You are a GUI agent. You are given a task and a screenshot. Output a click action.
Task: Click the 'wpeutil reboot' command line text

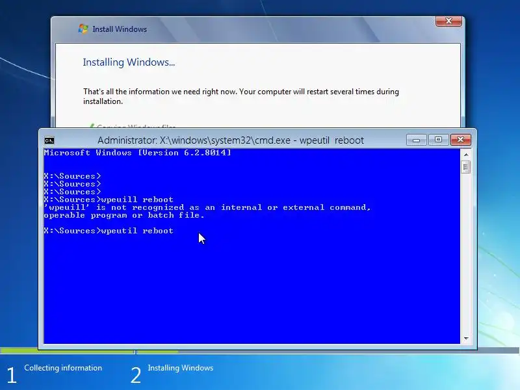[109, 231]
